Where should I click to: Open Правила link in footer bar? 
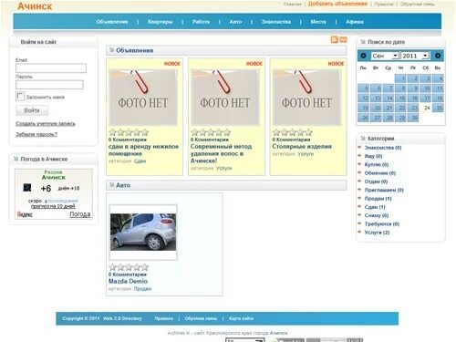[x=164, y=318]
